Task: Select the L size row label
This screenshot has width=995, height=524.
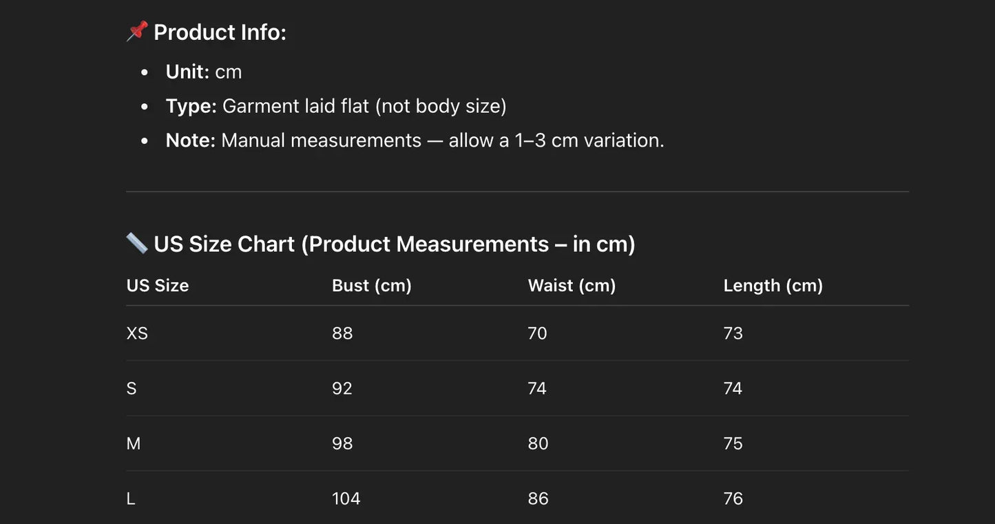Action: (131, 499)
